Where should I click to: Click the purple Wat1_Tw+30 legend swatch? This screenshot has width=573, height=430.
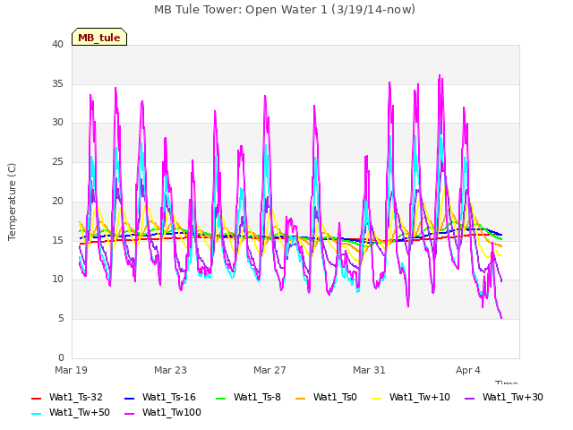pos(469,398)
